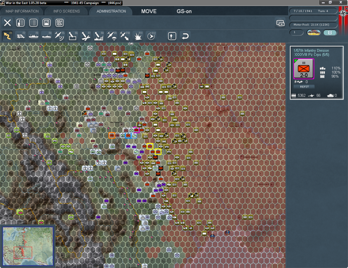Viewport: 348px width, 268px height.
Task: Click the small field showing 1
Action: click(x=296, y=32)
